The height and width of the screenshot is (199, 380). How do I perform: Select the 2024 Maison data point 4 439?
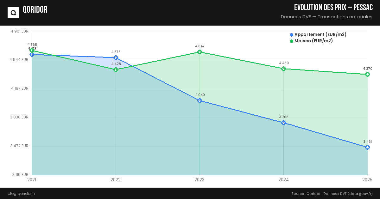click(x=283, y=69)
